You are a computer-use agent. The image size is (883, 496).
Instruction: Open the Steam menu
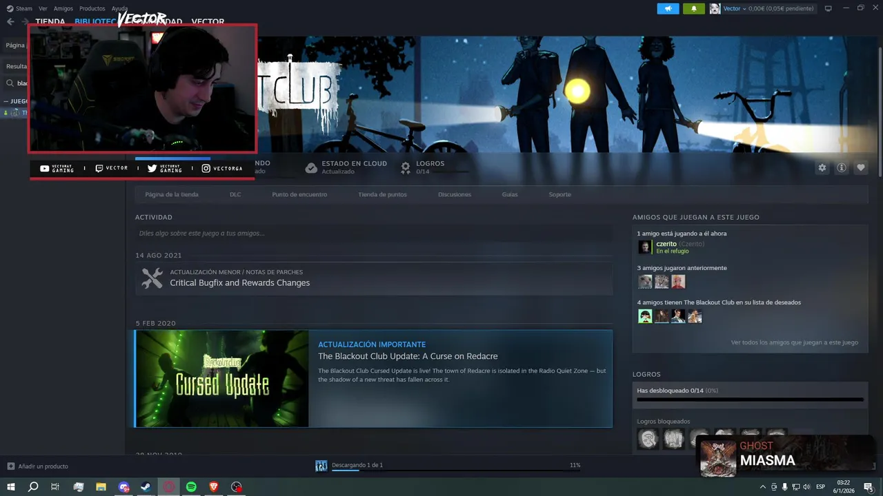pyautogui.click(x=19, y=8)
